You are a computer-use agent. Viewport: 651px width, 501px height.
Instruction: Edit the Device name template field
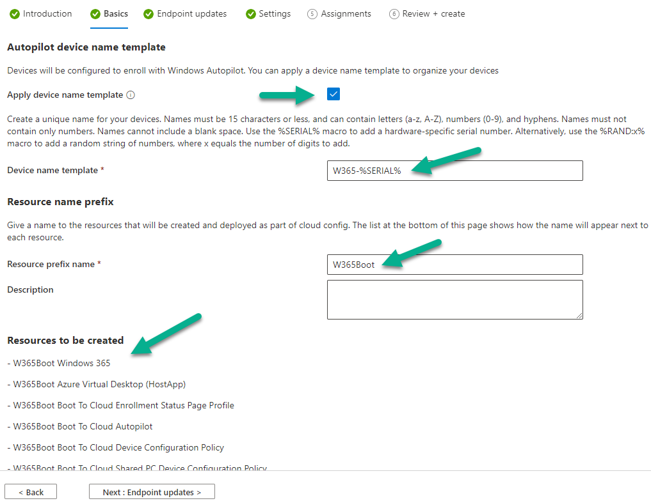point(454,171)
